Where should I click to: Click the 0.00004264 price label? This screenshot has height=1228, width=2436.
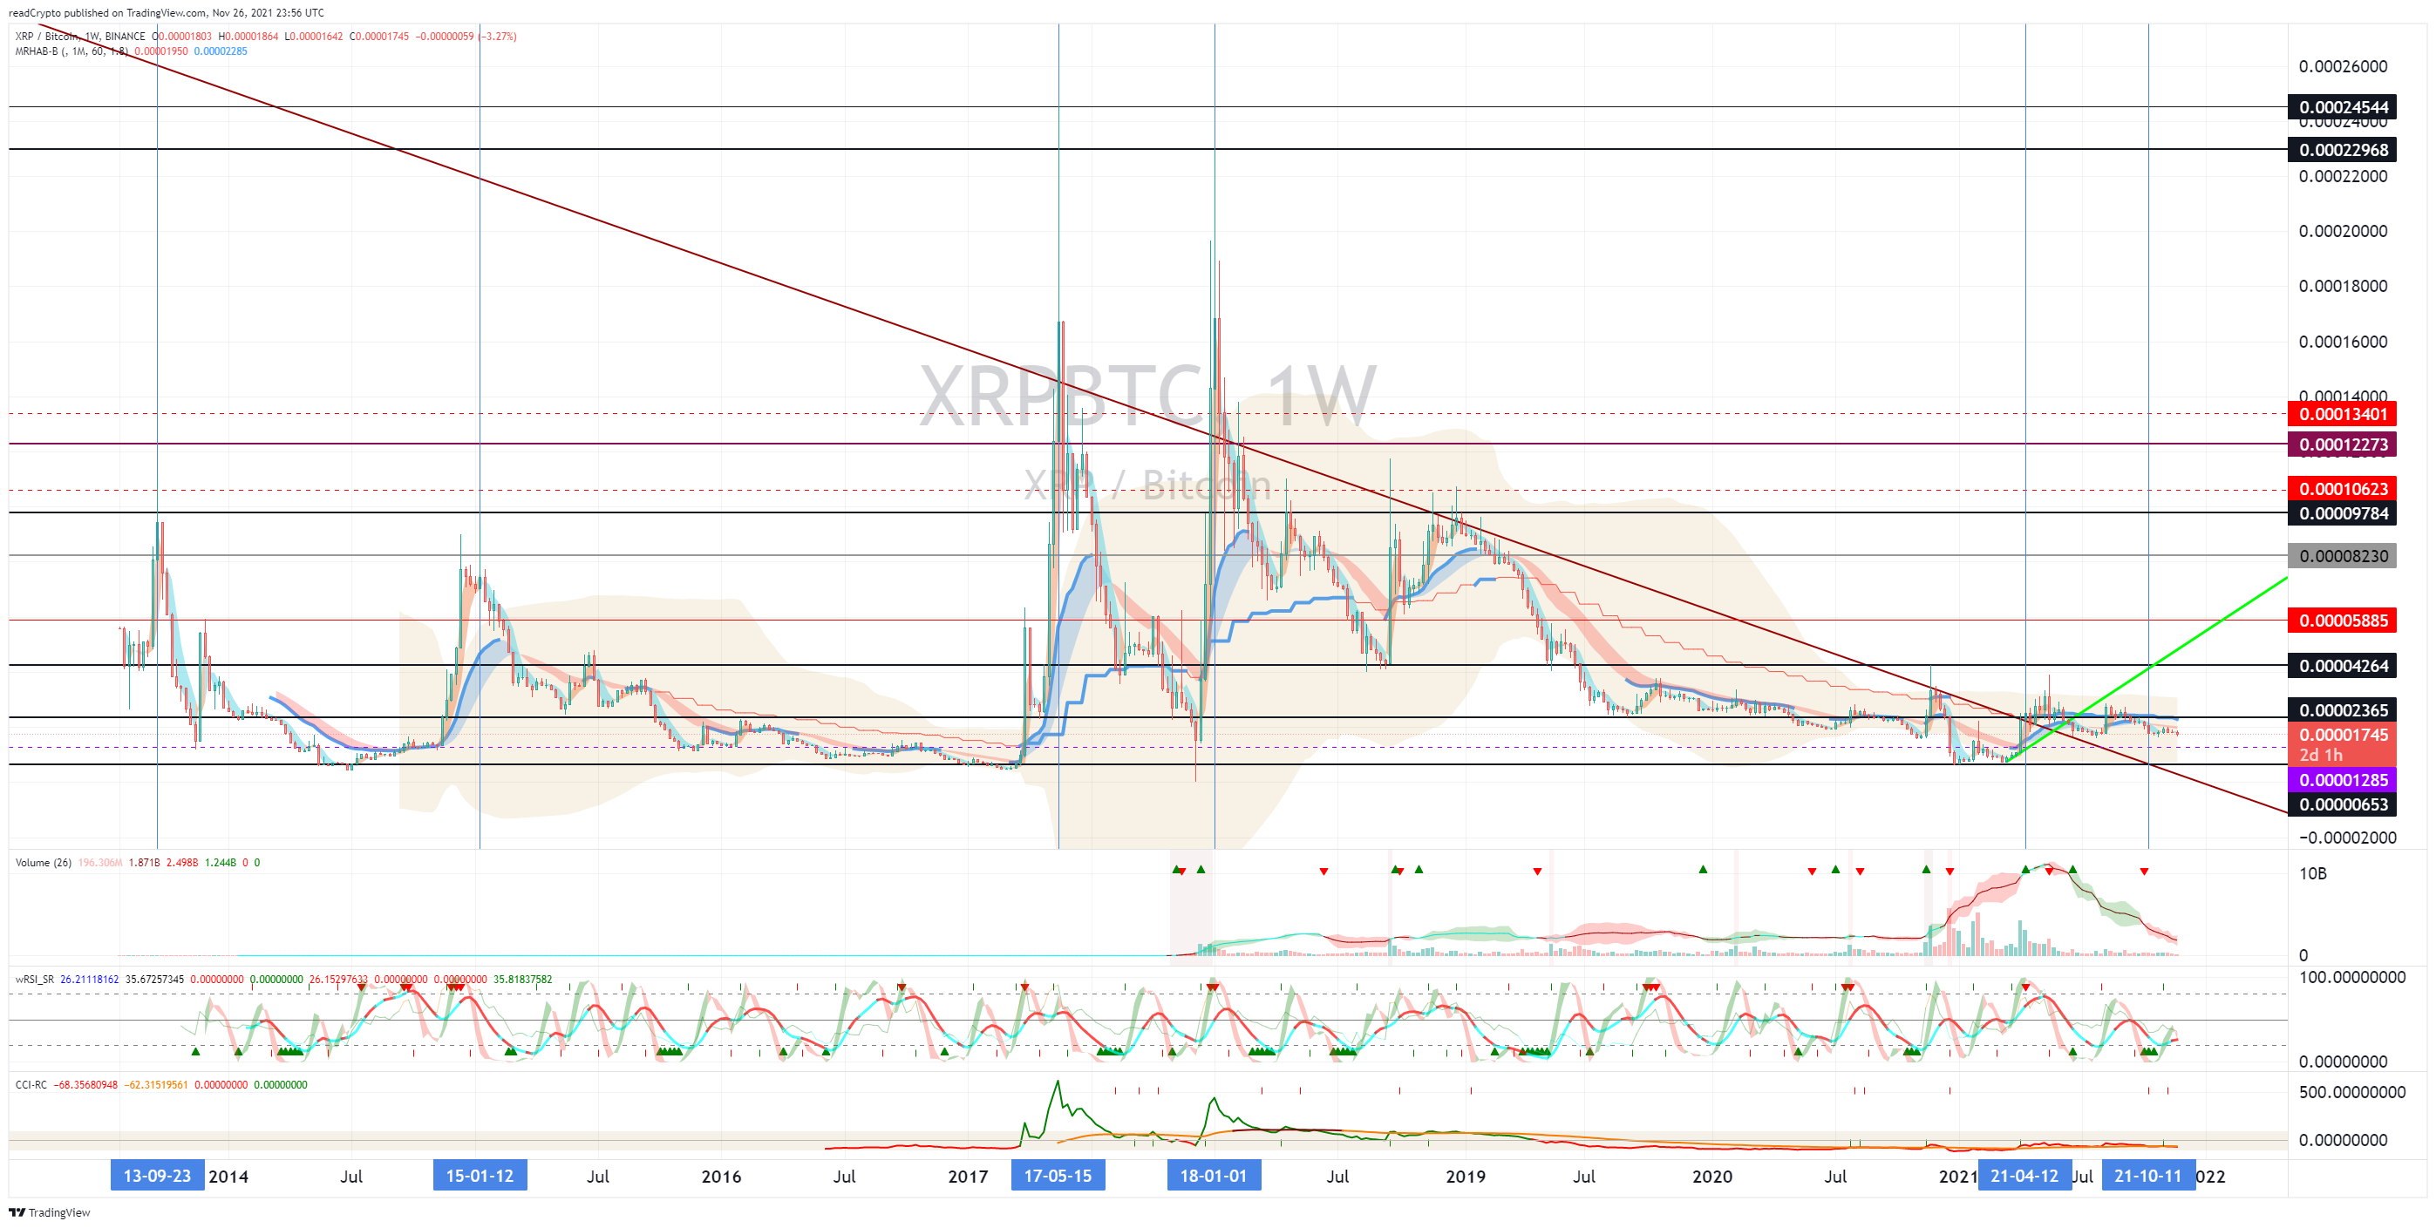point(2342,666)
